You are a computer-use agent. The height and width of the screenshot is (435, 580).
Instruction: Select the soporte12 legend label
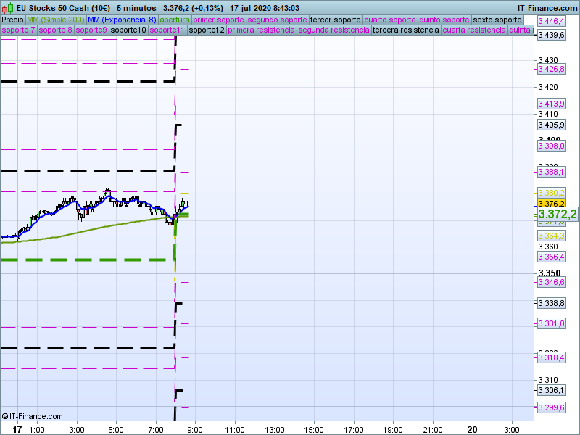(207, 30)
